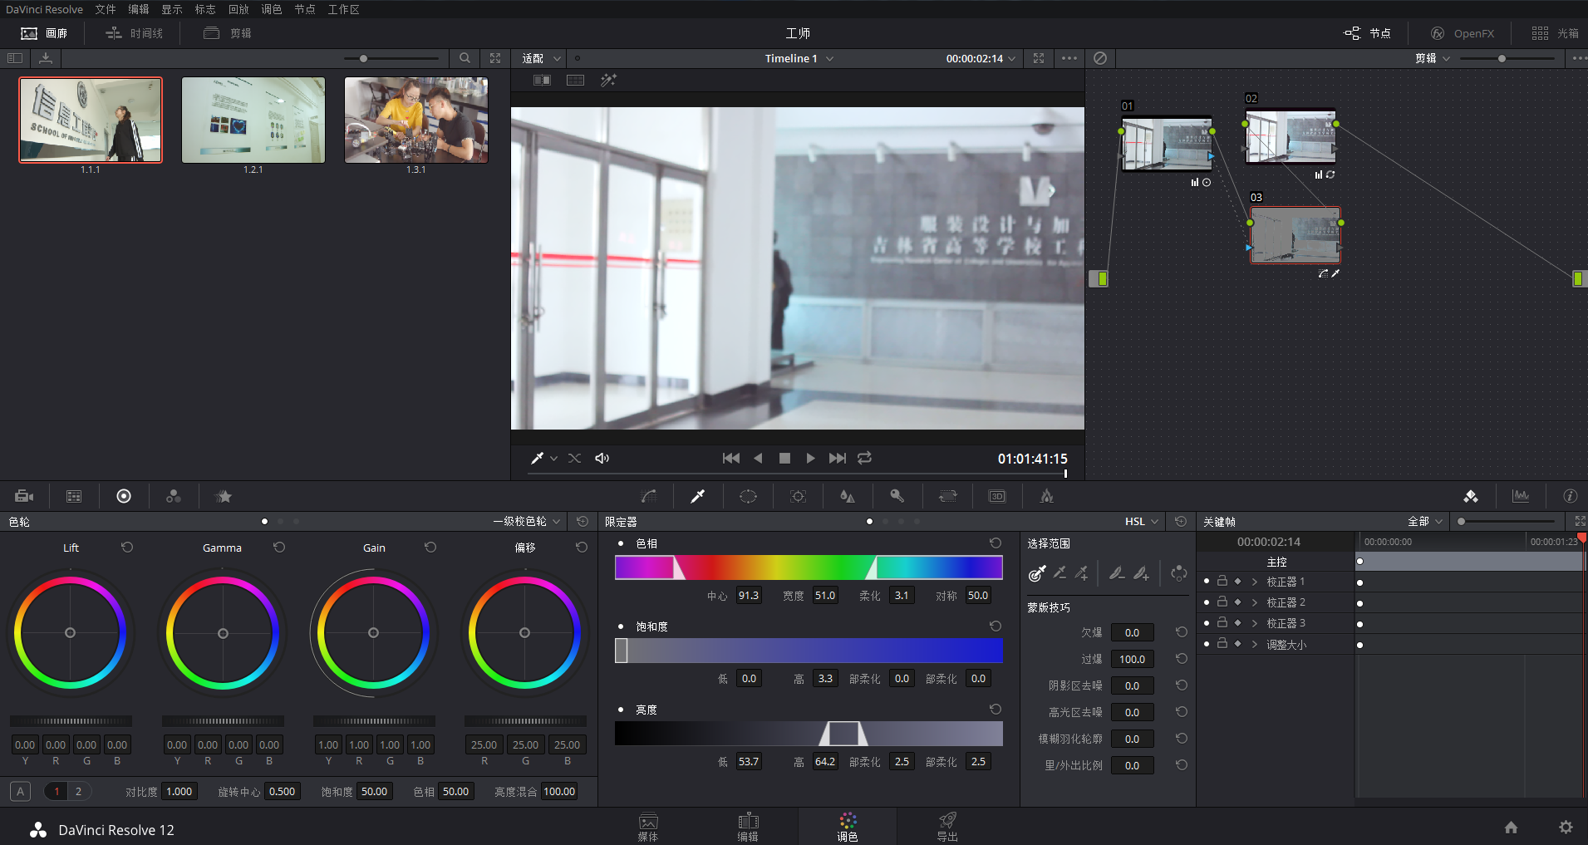Image resolution: width=1588 pixels, height=845 pixels.
Task: Open the Lightbox view
Action: point(1555,33)
